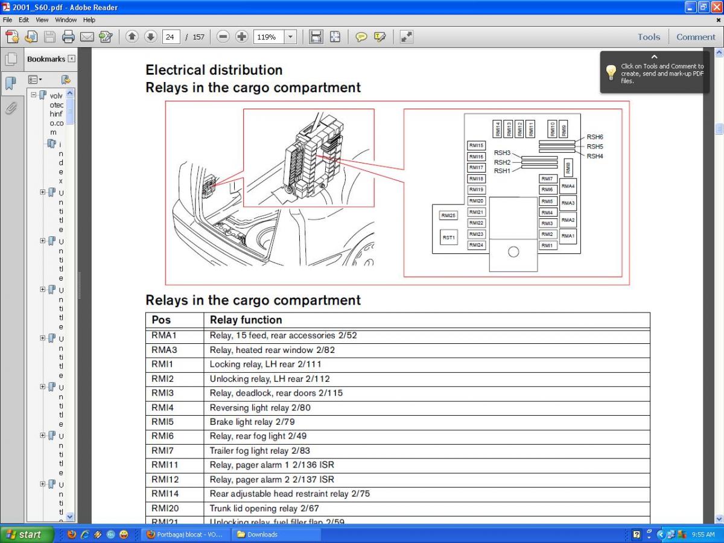Click the toolbar icon left of Save
The width and height of the screenshot is (724, 543).
pyautogui.click(x=31, y=37)
